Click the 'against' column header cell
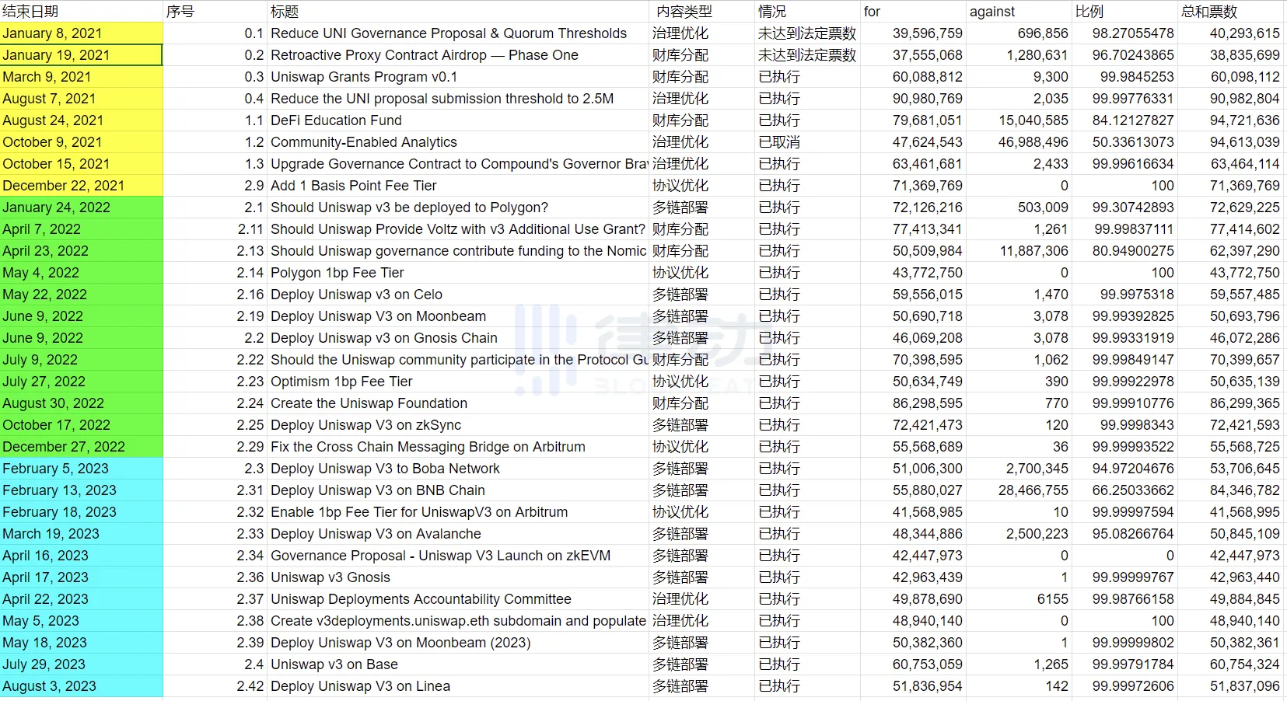This screenshot has height=701, width=1287. pos(1018,12)
